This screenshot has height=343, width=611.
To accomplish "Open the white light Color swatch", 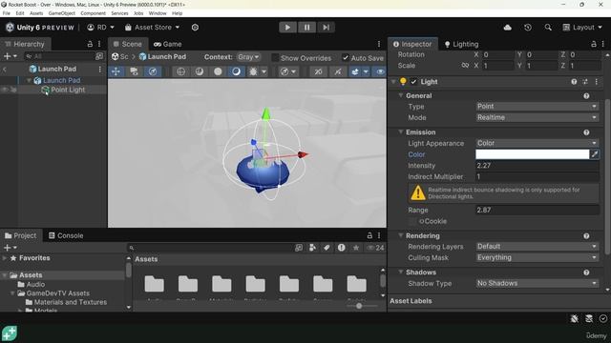I will [533, 154].
